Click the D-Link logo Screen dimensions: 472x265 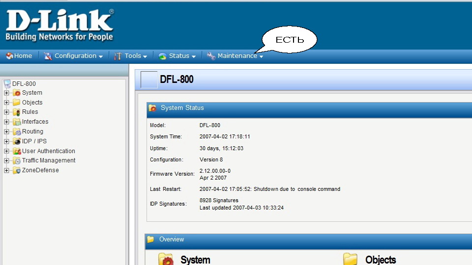pyautogui.click(x=59, y=25)
